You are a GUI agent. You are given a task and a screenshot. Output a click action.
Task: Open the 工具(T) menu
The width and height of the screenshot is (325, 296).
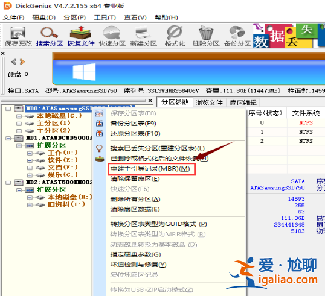(105, 17)
